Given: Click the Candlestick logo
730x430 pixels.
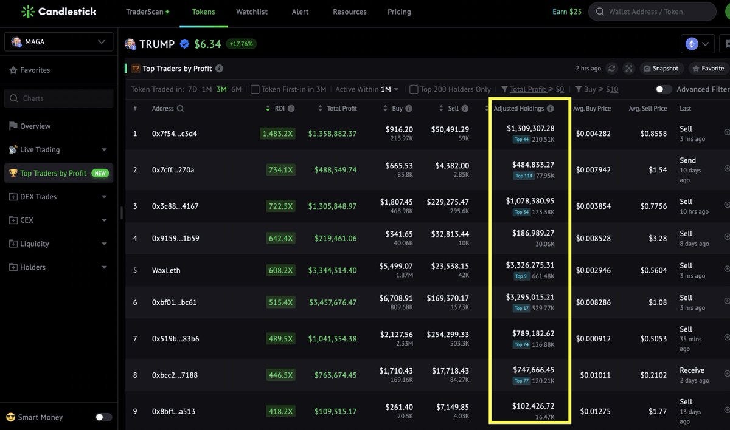Looking at the screenshot, I should click(58, 12).
